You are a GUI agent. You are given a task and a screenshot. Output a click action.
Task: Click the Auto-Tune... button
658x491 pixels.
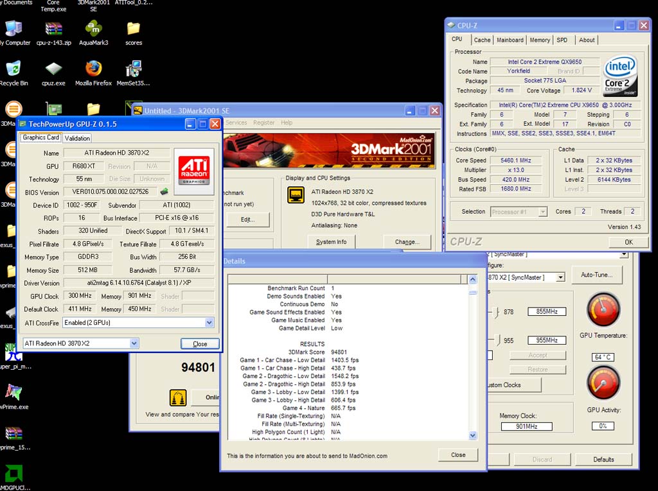(x=596, y=275)
